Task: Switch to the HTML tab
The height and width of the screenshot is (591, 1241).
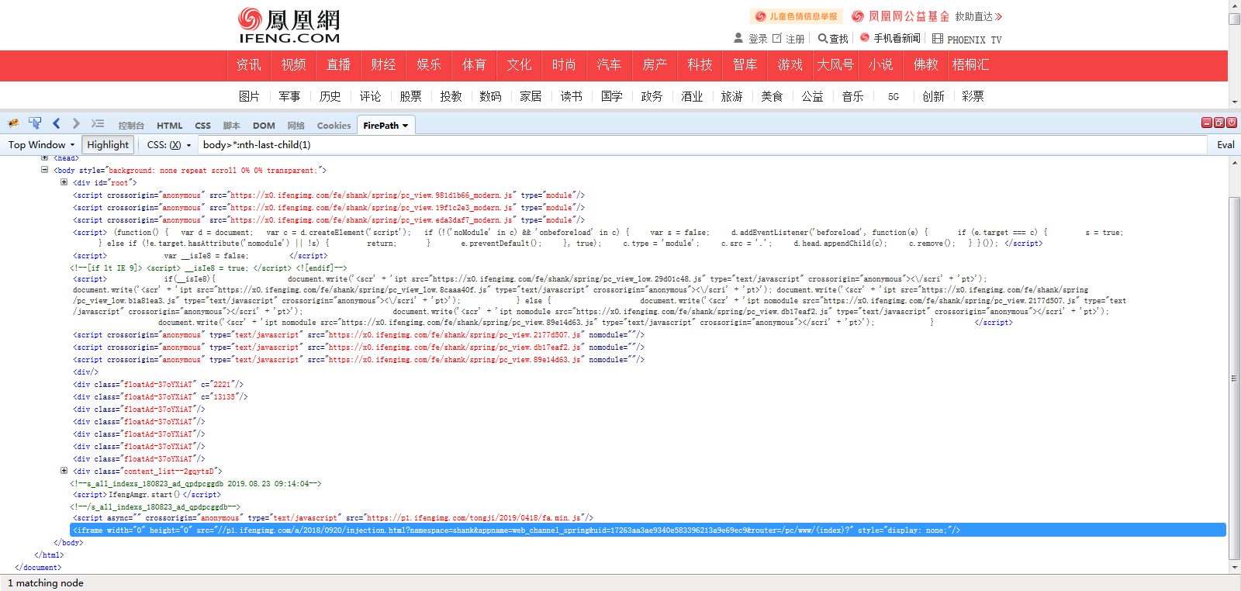Action: (x=170, y=126)
